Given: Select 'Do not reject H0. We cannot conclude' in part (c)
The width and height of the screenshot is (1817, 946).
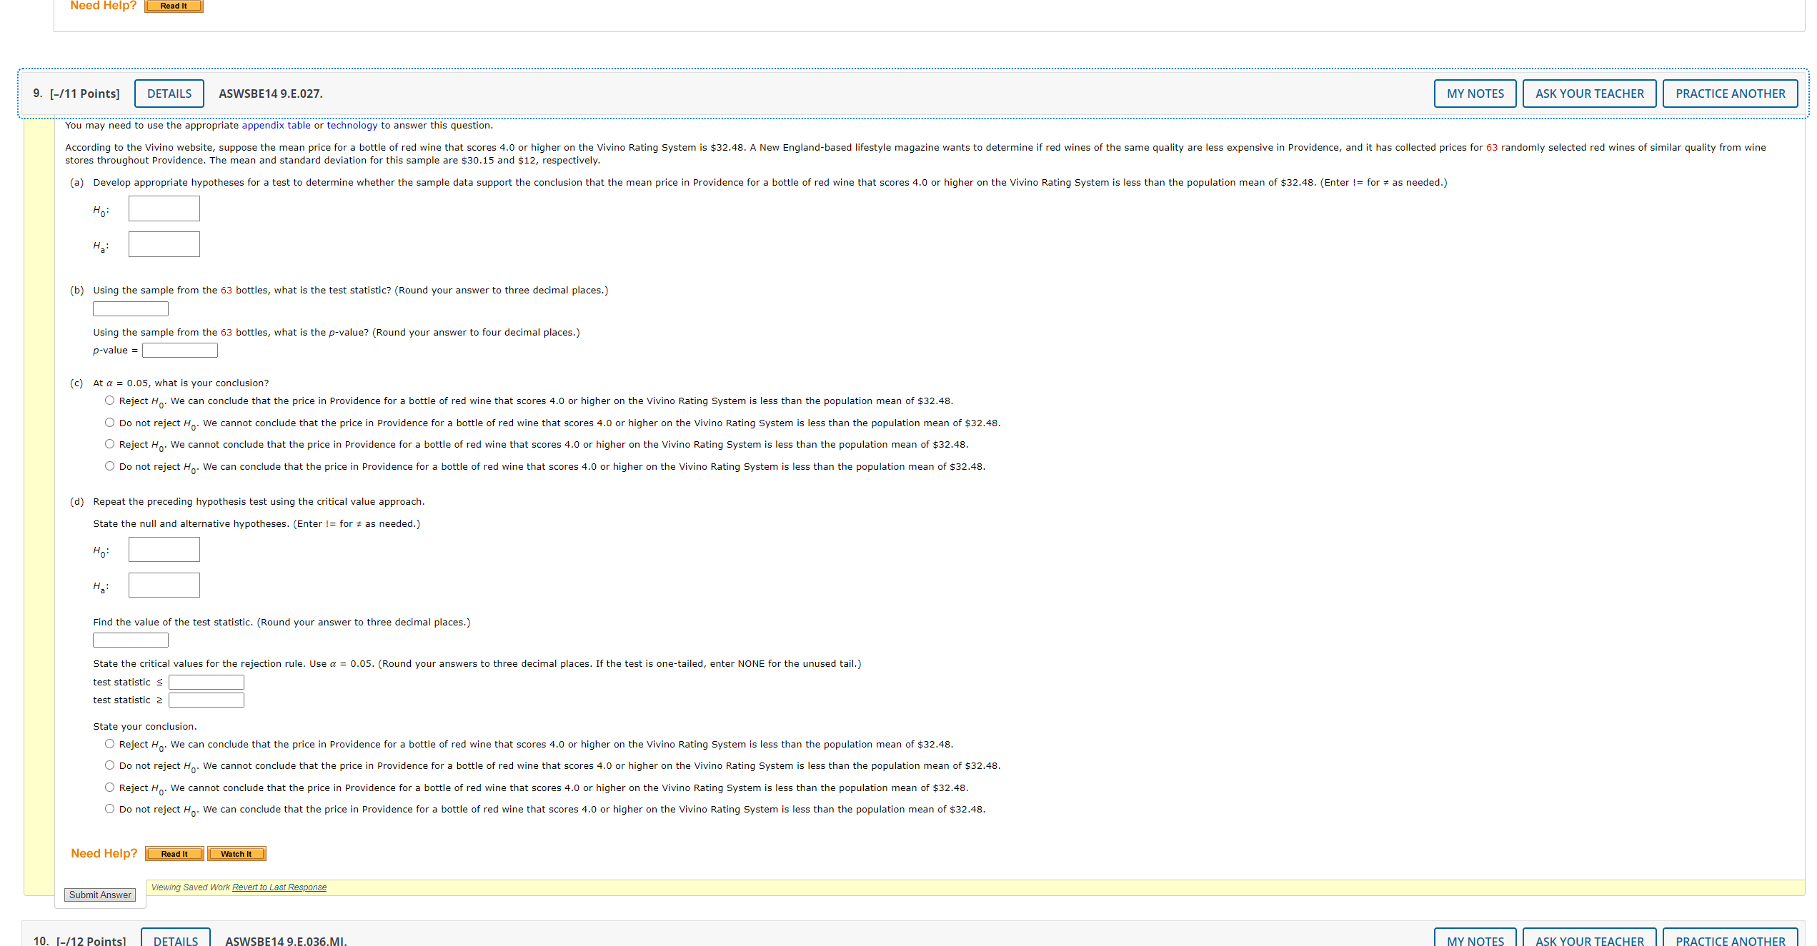Looking at the screenshot, I should coord(109,423).
